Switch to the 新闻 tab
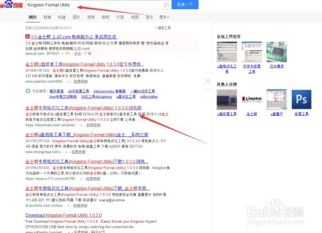This screenshot has height=233, width=322. point(47,17)
